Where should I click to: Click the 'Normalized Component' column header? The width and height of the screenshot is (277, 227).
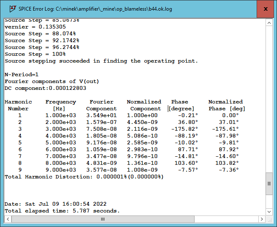tap(144, 105)
